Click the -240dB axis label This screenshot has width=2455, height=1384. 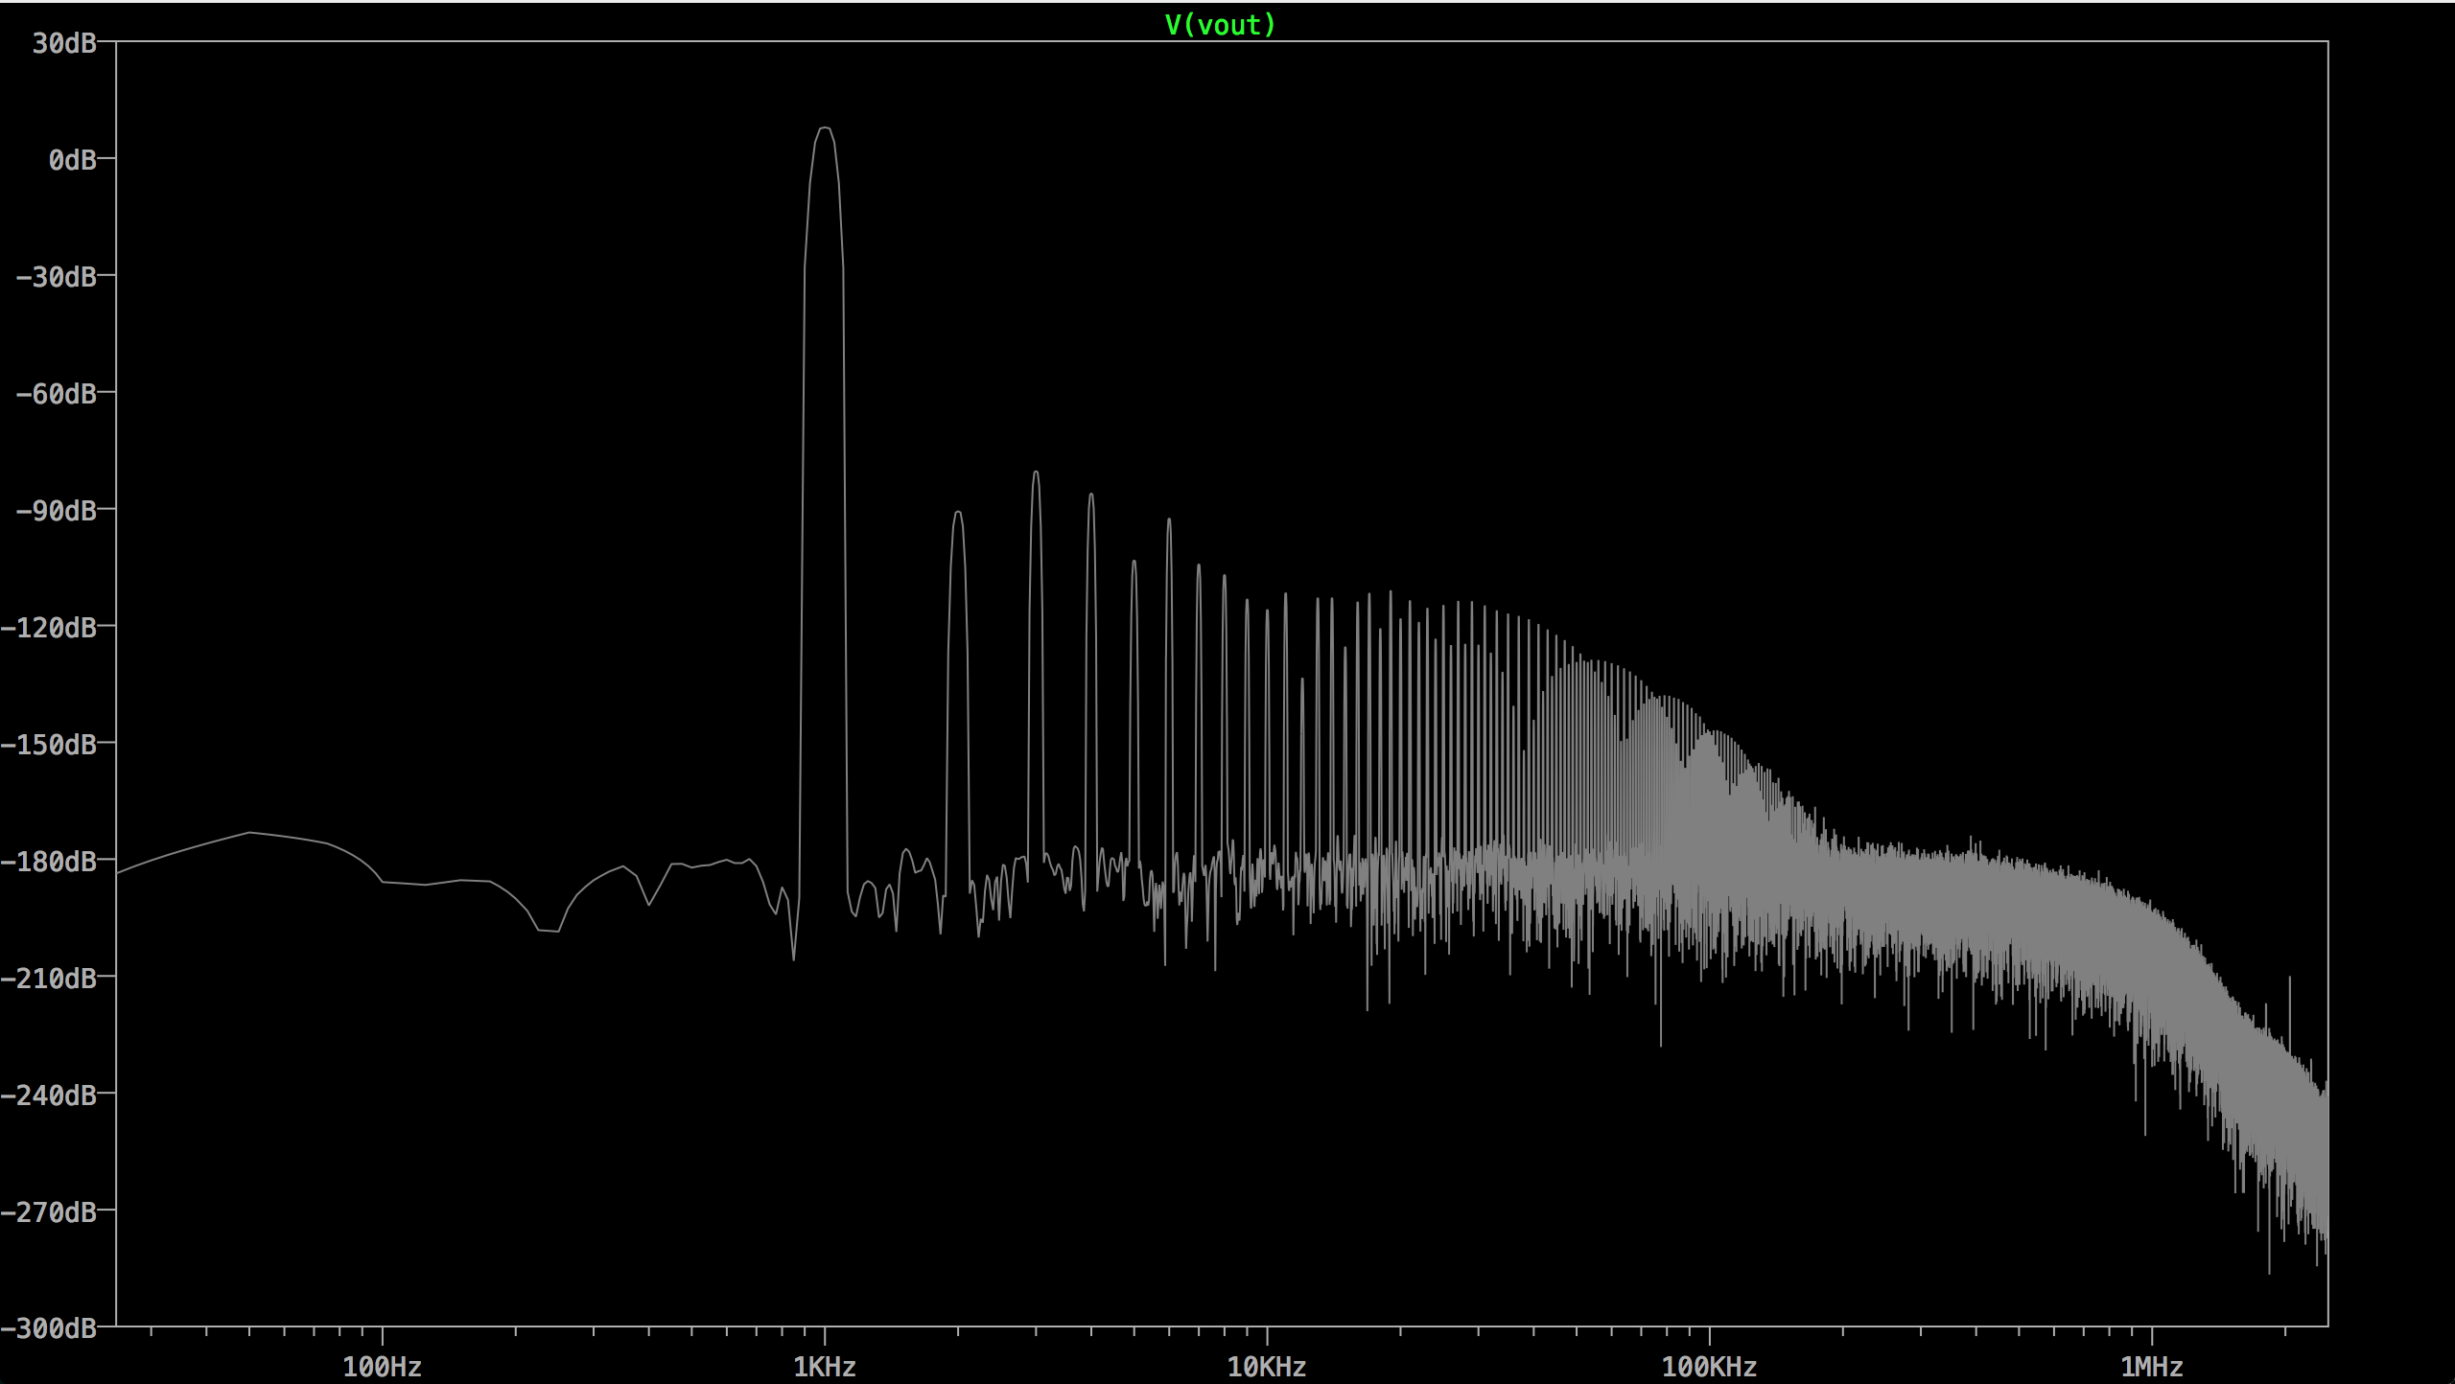pos(49,1096)
